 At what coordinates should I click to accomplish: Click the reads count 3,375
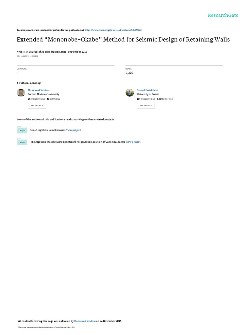129,73
